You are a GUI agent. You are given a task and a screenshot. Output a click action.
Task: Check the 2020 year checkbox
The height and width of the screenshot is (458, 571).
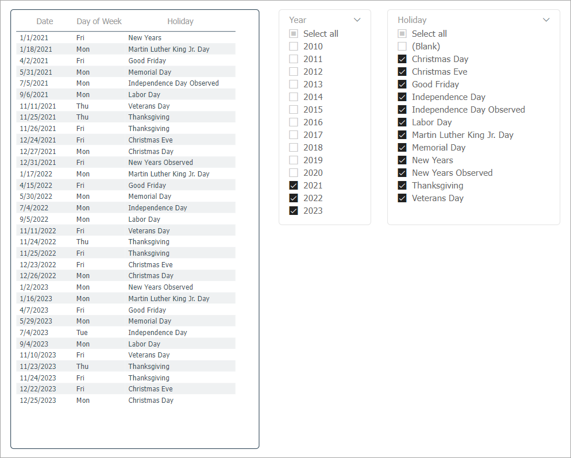pos(294,173)
